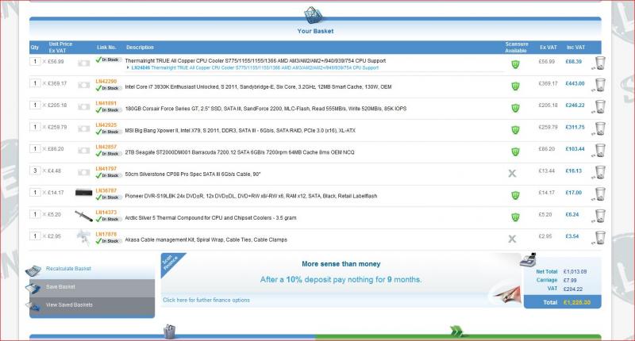Click quantity field for Intel Core i7 3930K

point(35,83)
